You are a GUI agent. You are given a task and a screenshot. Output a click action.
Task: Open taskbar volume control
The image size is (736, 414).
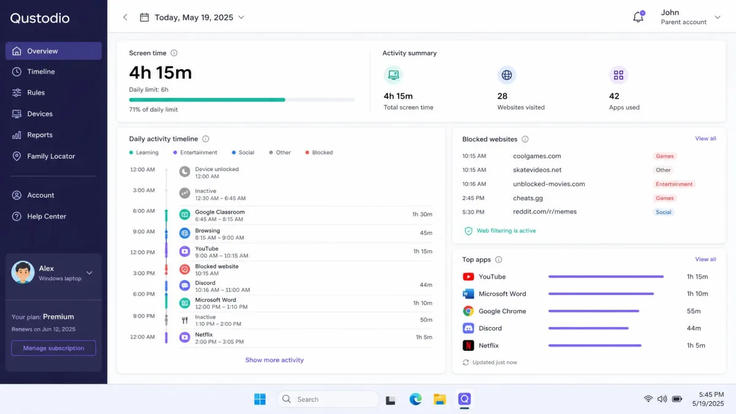pyautogui.click(x=662, y=399)
